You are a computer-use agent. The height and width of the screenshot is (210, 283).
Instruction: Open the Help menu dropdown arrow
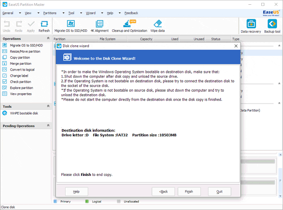[x=119, y=13]
